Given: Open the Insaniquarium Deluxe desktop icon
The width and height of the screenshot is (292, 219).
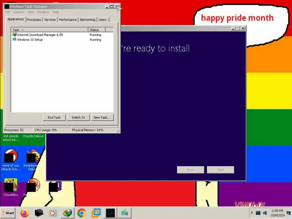Looking at the screenshot, I should point(33,160).
